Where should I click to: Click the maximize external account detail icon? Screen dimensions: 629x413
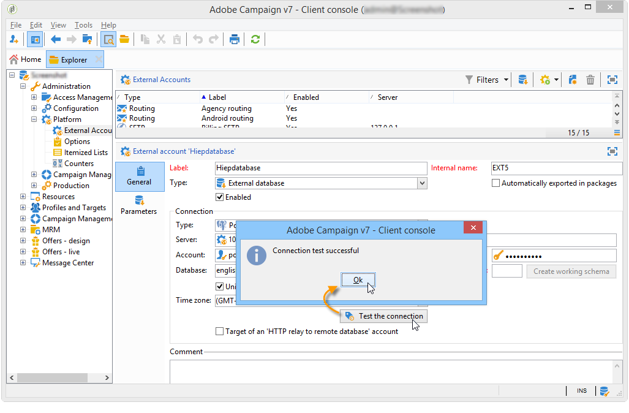612,151
